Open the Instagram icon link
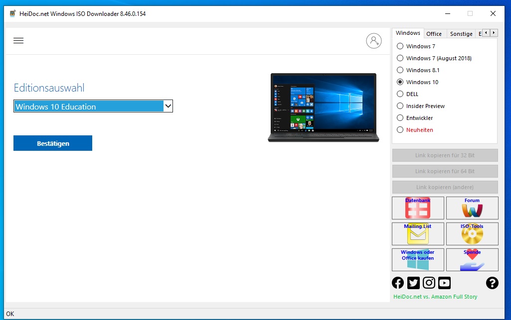Screen dimensions: 511x320 [x=429, y=283]
